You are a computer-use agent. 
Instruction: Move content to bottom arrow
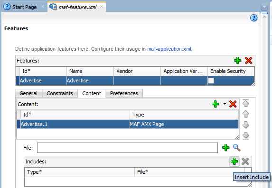[x=245, y=135]
